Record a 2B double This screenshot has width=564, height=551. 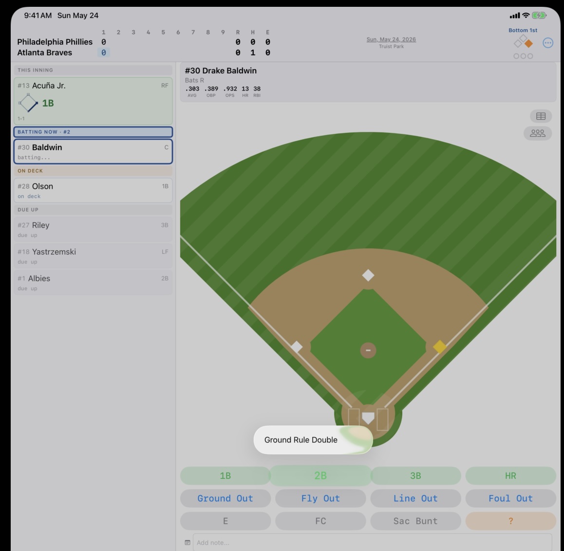coord(320,476)
